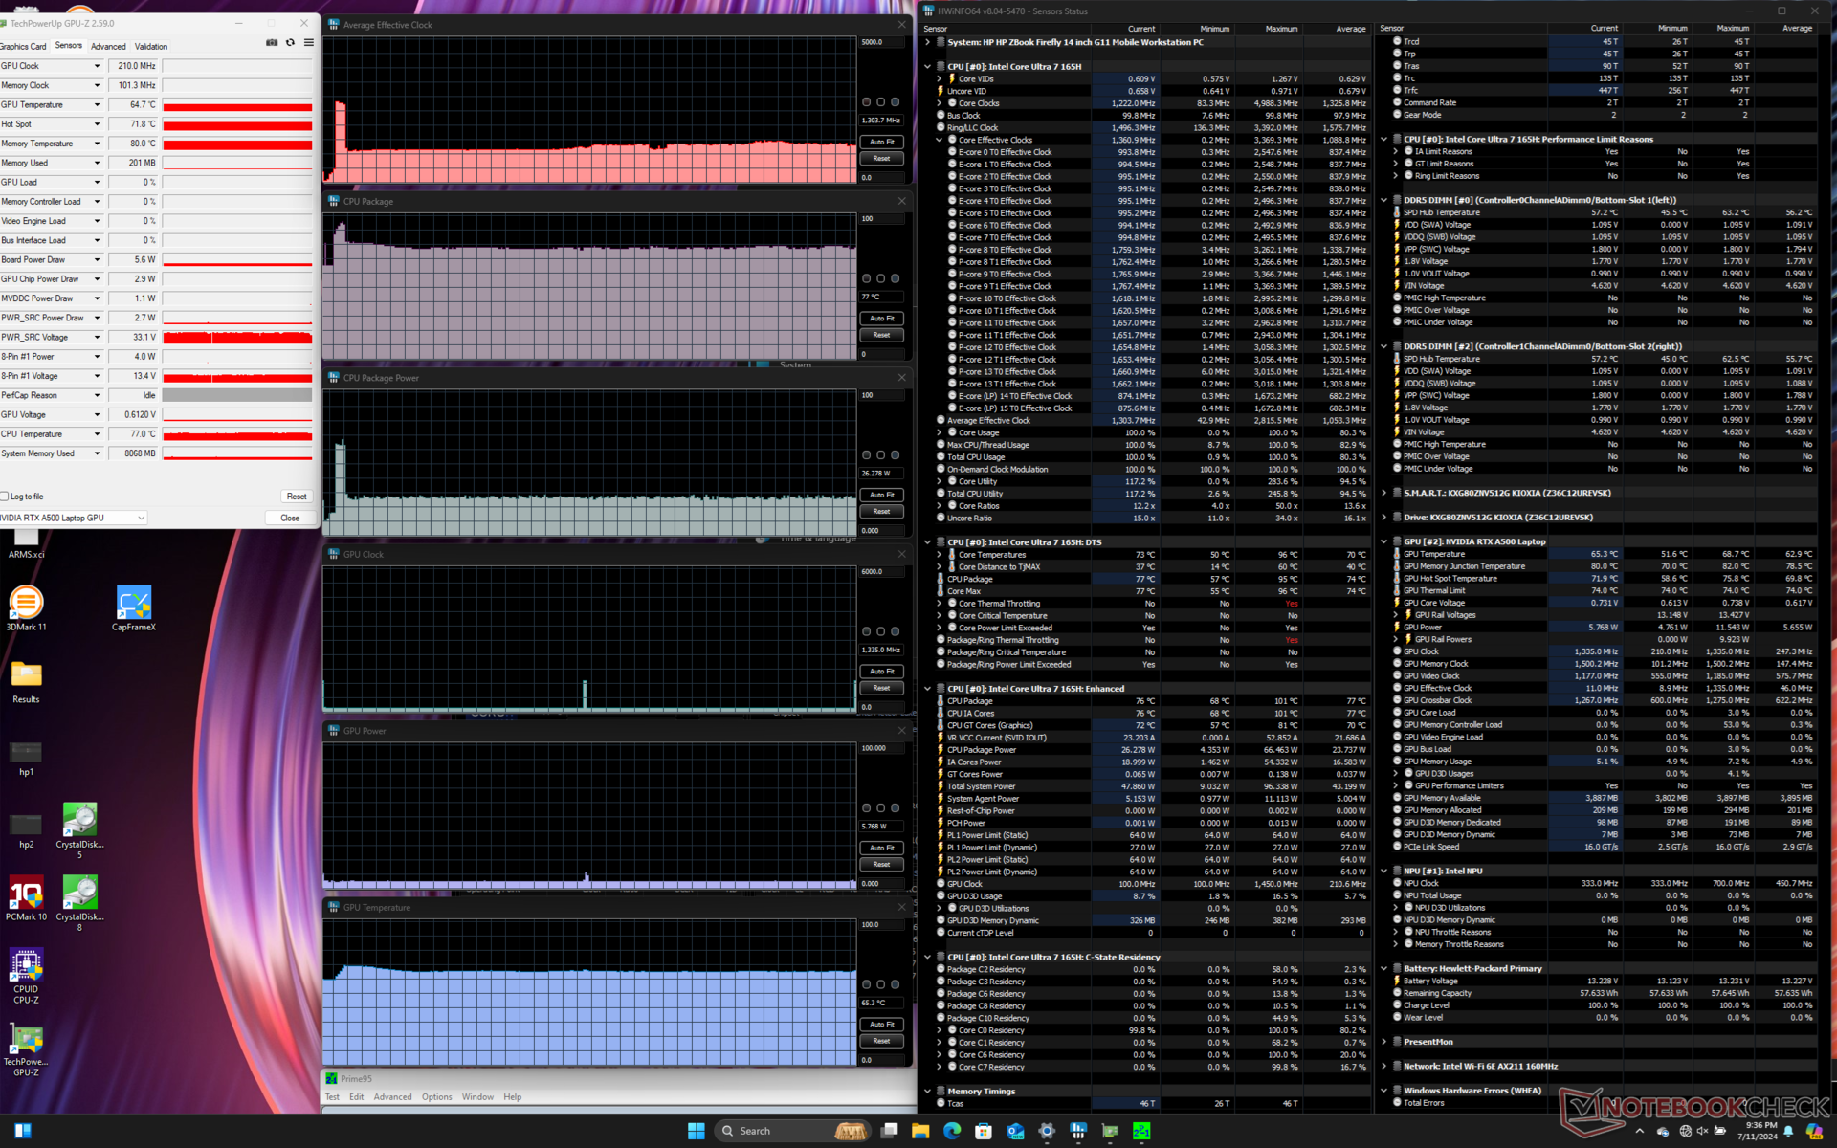The width and height of the screenshot is (1837, 1148).
Task: Click the GPU-Z refresh icon
Action: [x=290, y=43]
